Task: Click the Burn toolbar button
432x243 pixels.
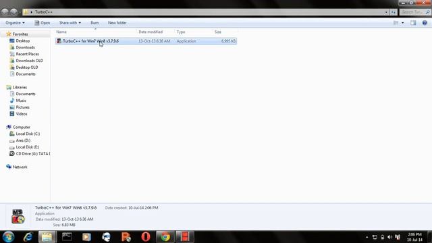Action: click(94, 23)
